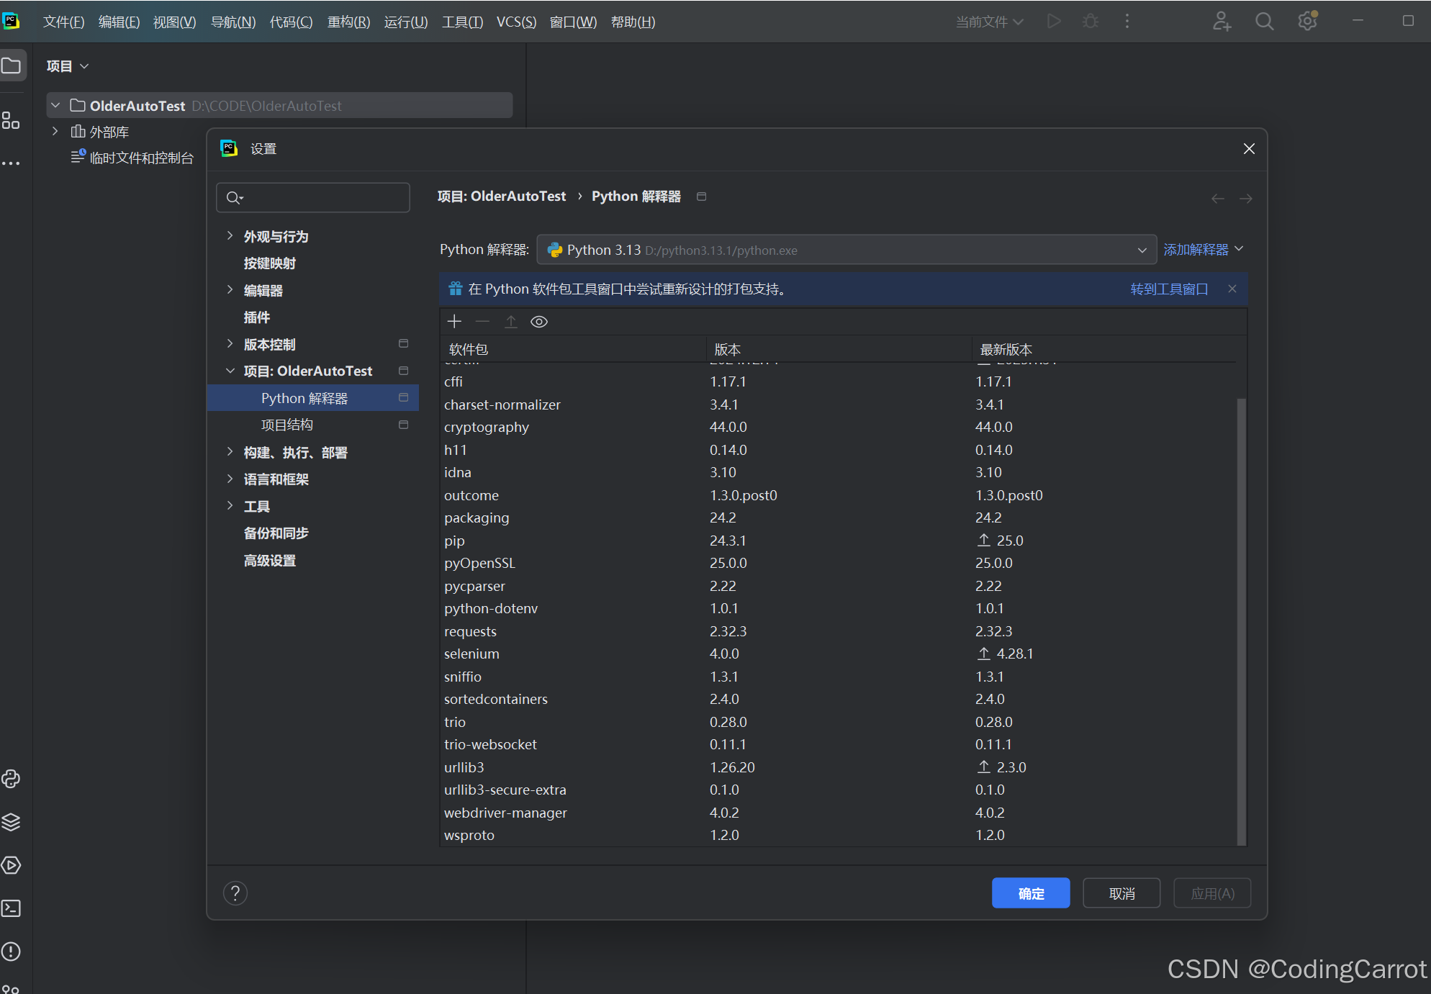Toggle show early releases eye icon

pyautogui.click(x=539, y=322)
